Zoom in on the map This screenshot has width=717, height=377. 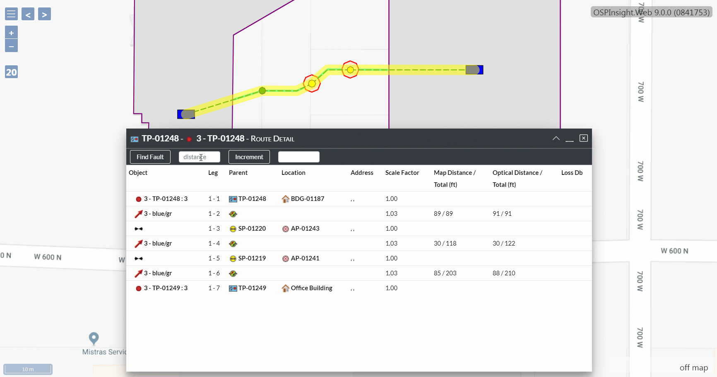click(11, 33)
